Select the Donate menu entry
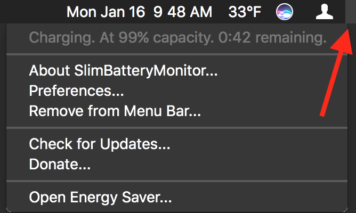 pyautogui.click(x=60, y=164)
